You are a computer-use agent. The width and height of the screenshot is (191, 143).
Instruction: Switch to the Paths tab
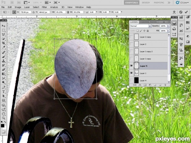[153, 22]
